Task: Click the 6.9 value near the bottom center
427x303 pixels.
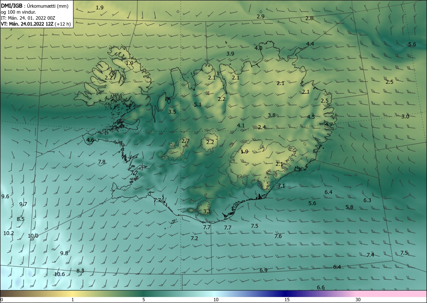Action: 263,270
